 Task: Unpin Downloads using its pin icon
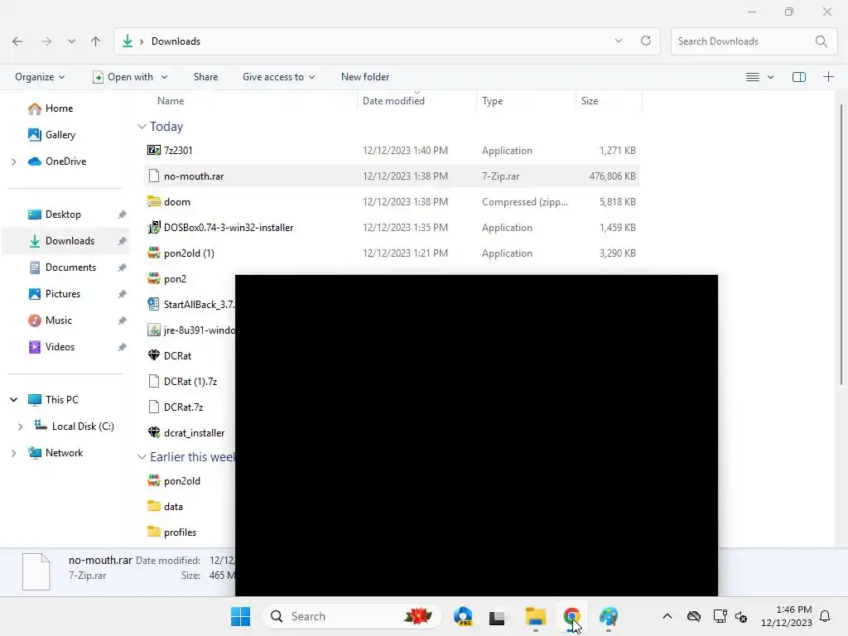point(123,241)
